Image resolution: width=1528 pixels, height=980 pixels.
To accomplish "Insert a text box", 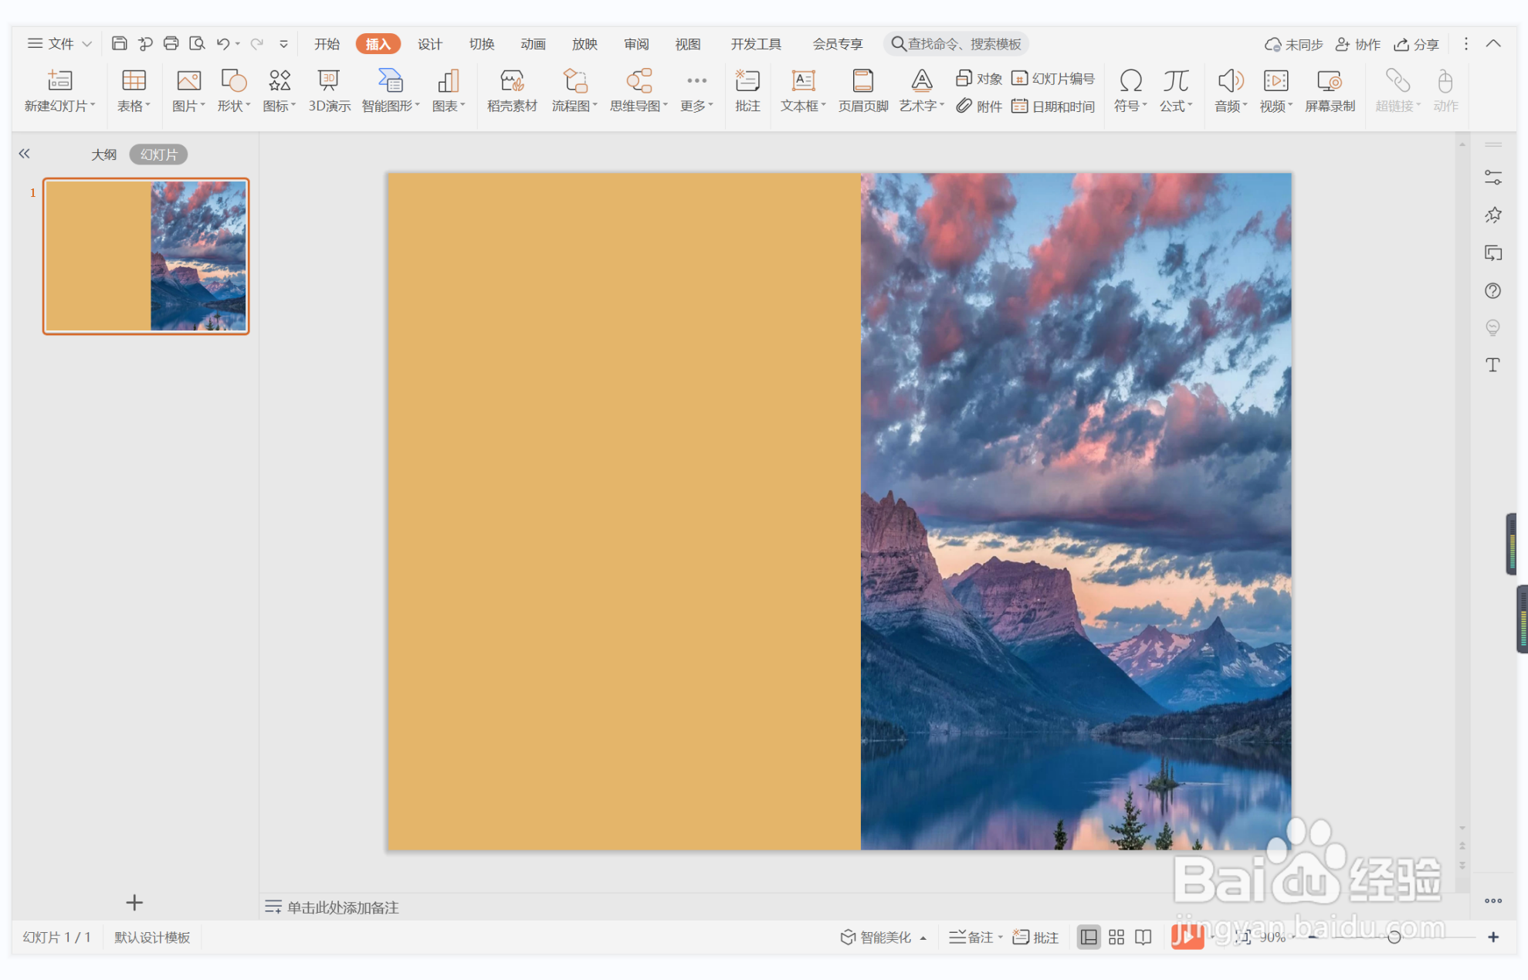I will [803, 81].
